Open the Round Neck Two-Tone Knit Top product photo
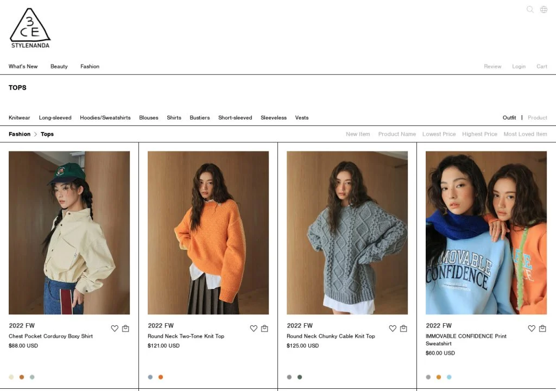This screenshot has height=391, width=556. 208,232
